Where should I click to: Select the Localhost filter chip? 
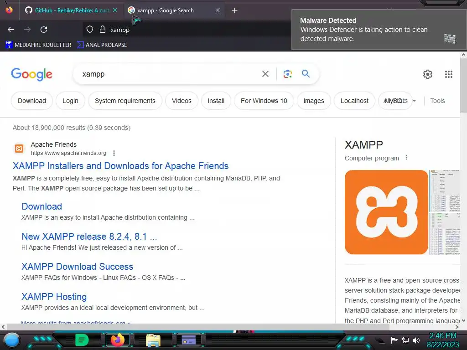(354, 101)
